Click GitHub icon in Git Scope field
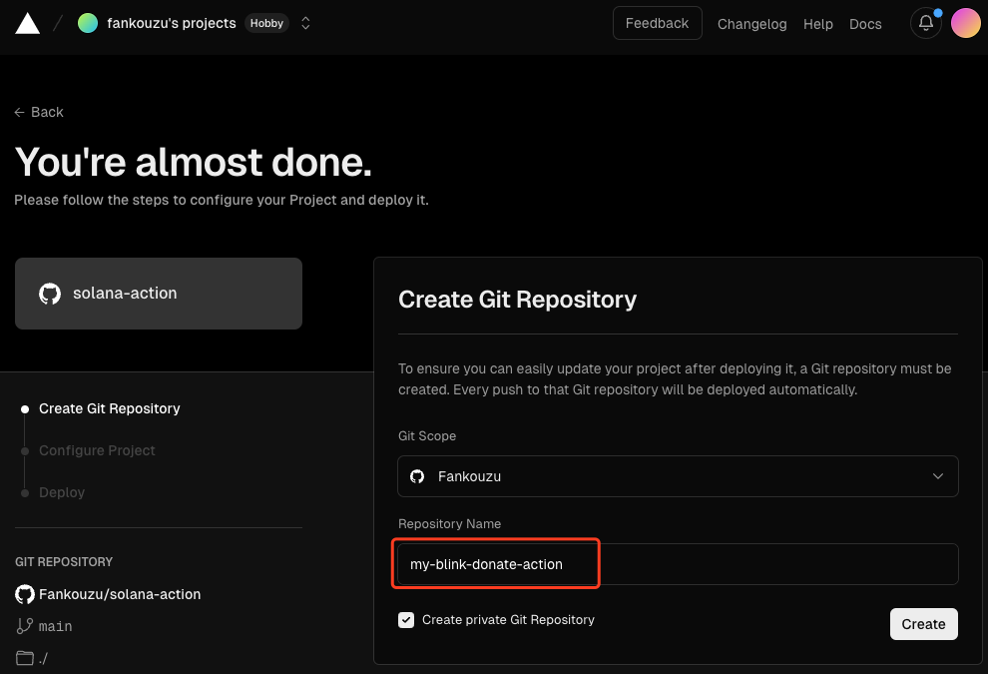 [417, 476]
